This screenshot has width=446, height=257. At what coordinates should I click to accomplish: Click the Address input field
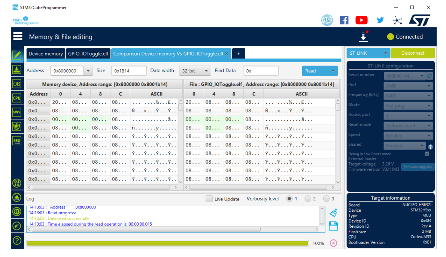[67, 71]
